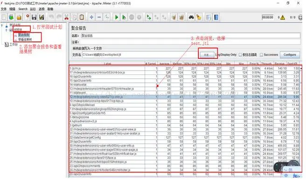Click the Close test plan icon
Screen dimensions: 306x180
pos(27,17)
